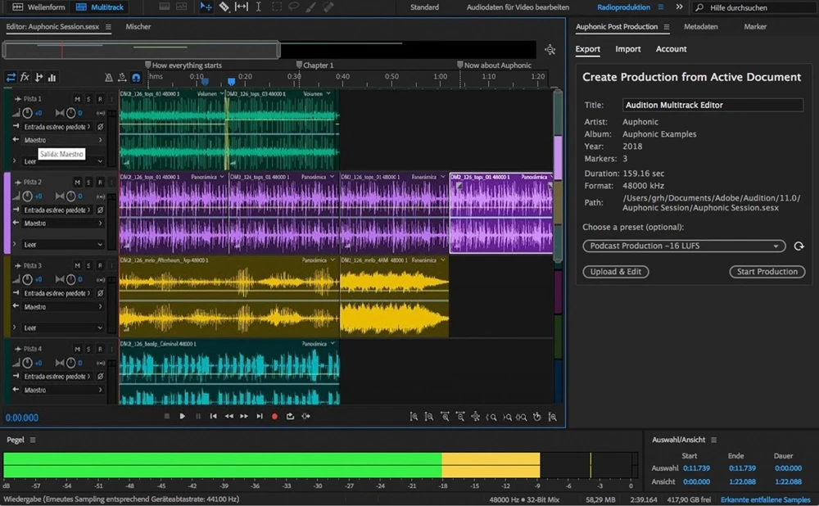Show the fx effects view for tracks
This screenshot has width=819, height=506.
coord(25,77)
